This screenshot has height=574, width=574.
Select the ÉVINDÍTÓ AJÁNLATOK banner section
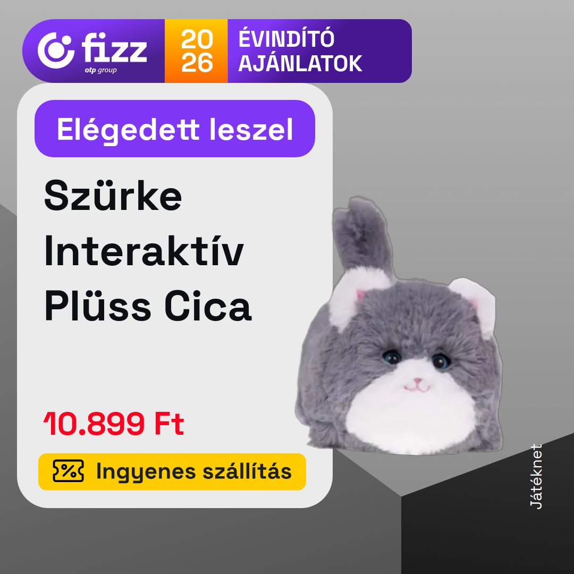(319, 51)
